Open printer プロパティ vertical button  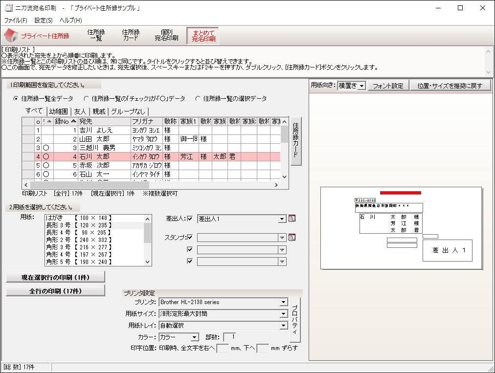(x=295, y=320)
